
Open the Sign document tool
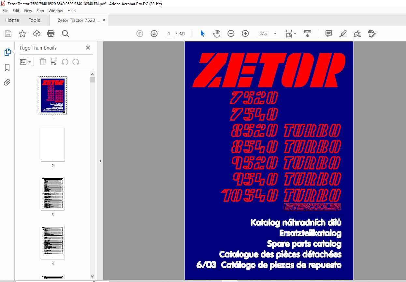(x=357, y=34)
